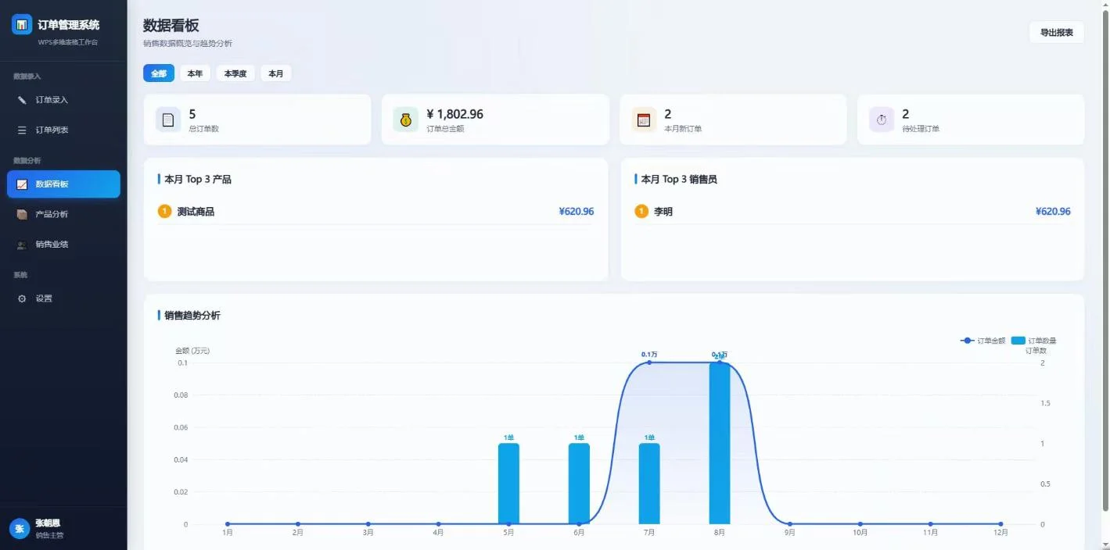This screenshot has width=1110, height=550.
Task: Toggle the 订单数量 legend series
Action: coord(1033,341)
